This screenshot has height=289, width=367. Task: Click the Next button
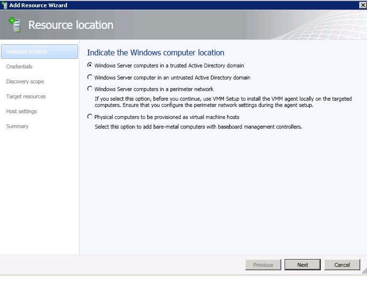pos(302,264)
